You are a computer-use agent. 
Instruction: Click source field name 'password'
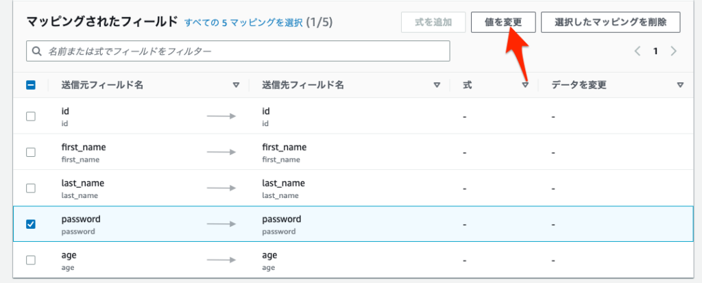pos(81,219)
